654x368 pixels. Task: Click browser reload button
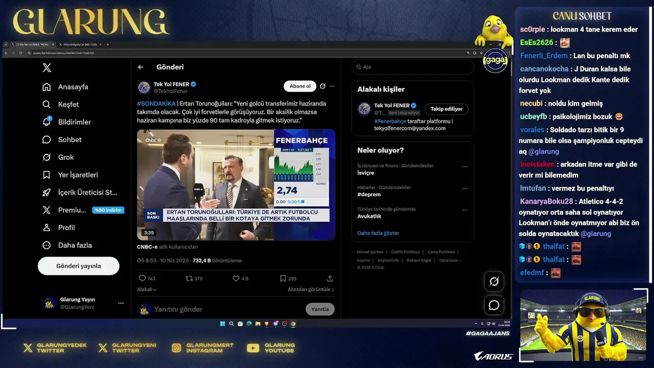click(x=20, y=53)
